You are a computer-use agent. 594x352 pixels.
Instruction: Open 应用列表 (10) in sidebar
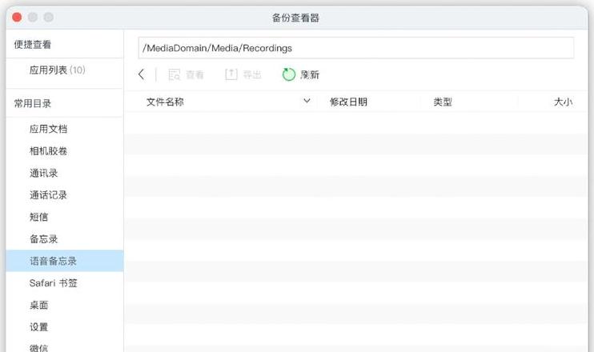pyautogui.click(x=57, y=70)
